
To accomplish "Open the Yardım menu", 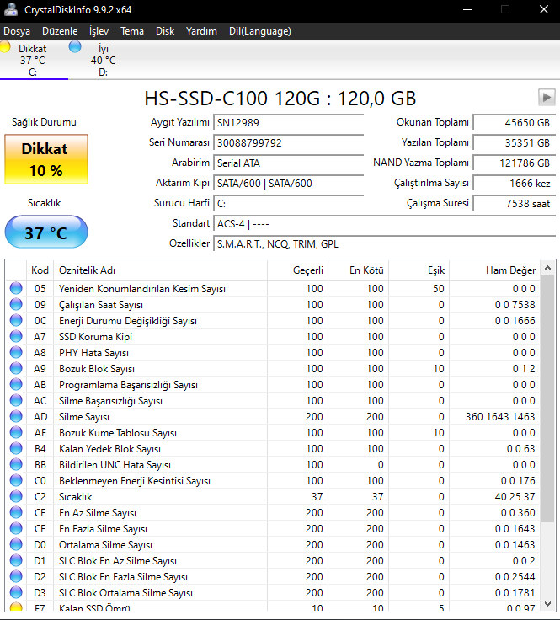I will [201, 31].
